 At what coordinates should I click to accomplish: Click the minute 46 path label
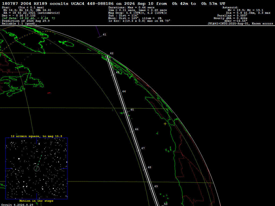tap(137, 129)
